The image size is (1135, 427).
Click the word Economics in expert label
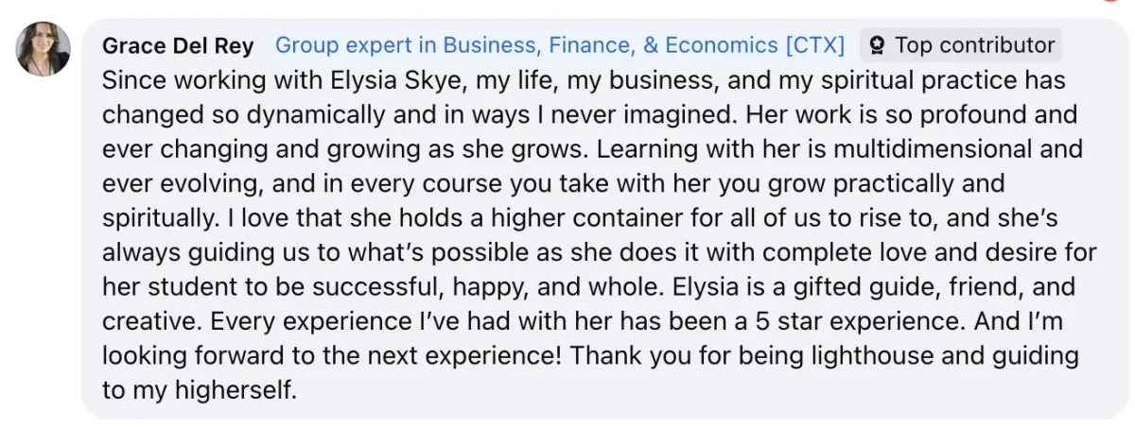[x=722, y=45]
